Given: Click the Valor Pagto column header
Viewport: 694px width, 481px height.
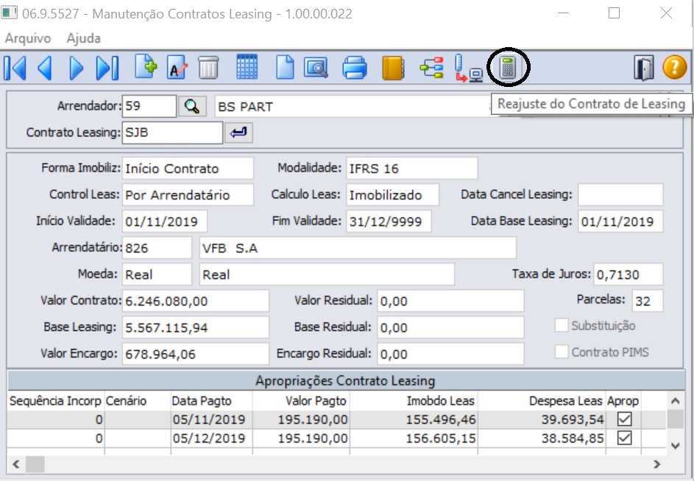Looking at the screenshot, I should click(301, 401).
